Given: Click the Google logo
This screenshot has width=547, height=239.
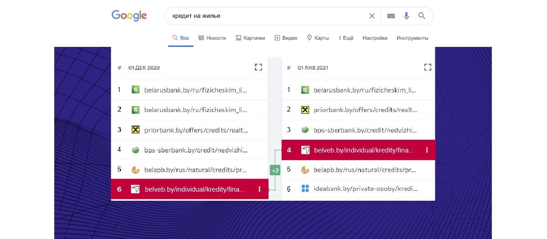Looking at the screenshot, I should click(x=129, y=16).
